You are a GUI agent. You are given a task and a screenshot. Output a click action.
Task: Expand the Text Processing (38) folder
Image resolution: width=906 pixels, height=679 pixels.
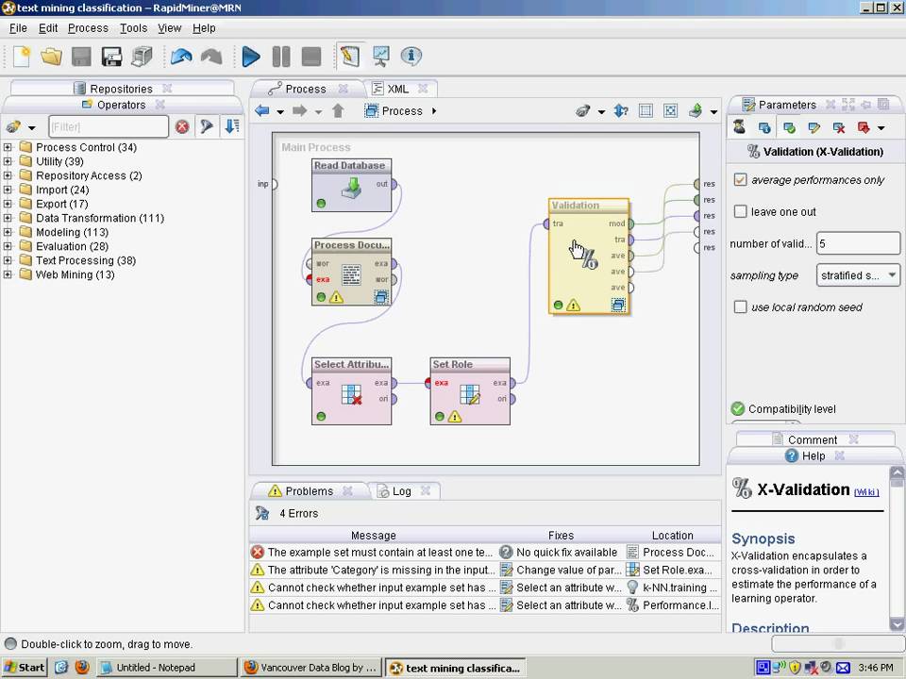8,260
